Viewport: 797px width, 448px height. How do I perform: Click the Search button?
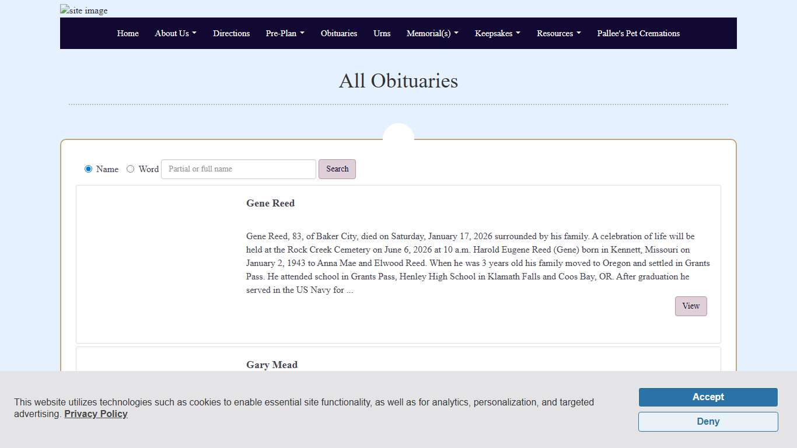tap(337, 169)
